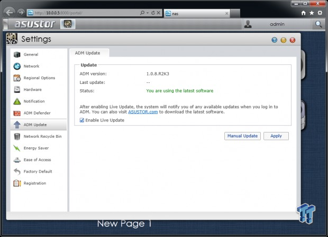Image resolution: width=328 pixels, height=237 pixels.
Task: Click the Ease of Access icon
Action: pyautogui.click(x=17, y=160)
